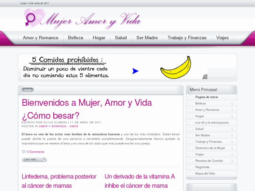Click the arrow icon on Leer más button
255x191 pixels.
(44, 159)
